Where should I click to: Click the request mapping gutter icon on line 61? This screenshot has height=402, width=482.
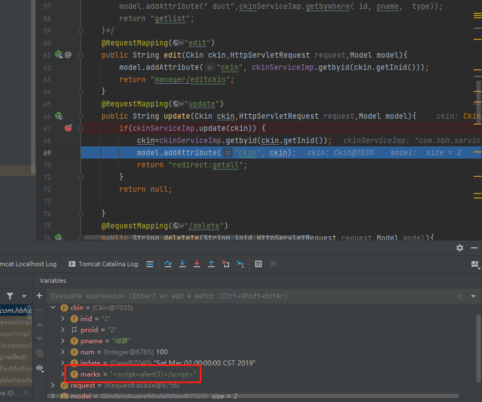click(x=59, y=55)
